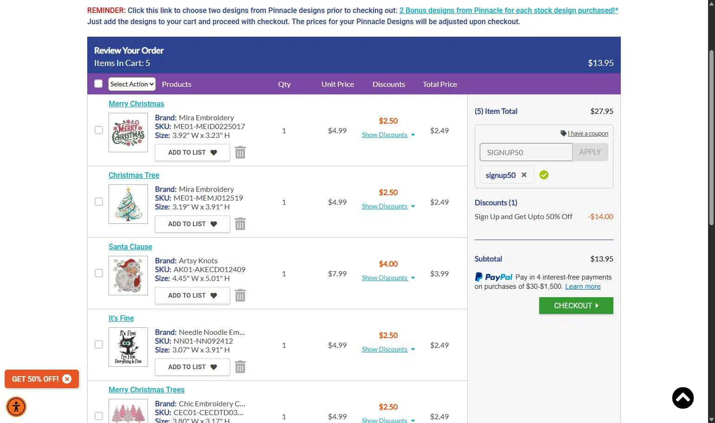Open the It's Fine product link
715x423 pixels.
pyautogui.click(x=121, y=318)
